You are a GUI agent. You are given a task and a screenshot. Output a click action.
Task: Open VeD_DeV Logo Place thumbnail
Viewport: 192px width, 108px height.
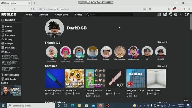click(x=136, y=78)
